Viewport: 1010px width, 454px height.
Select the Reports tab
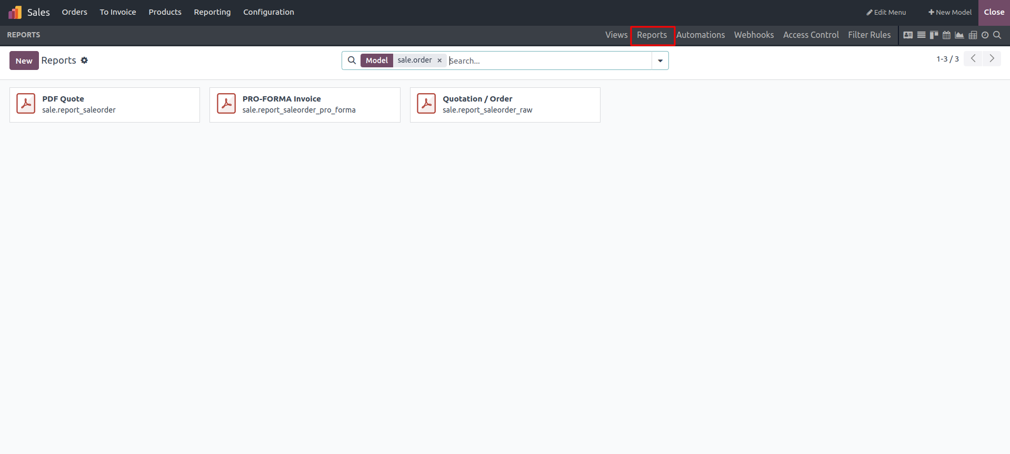click(652, 35)
